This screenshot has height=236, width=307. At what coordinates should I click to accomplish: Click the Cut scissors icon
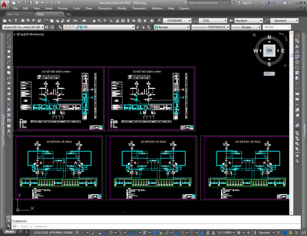(x=46, y=21)
